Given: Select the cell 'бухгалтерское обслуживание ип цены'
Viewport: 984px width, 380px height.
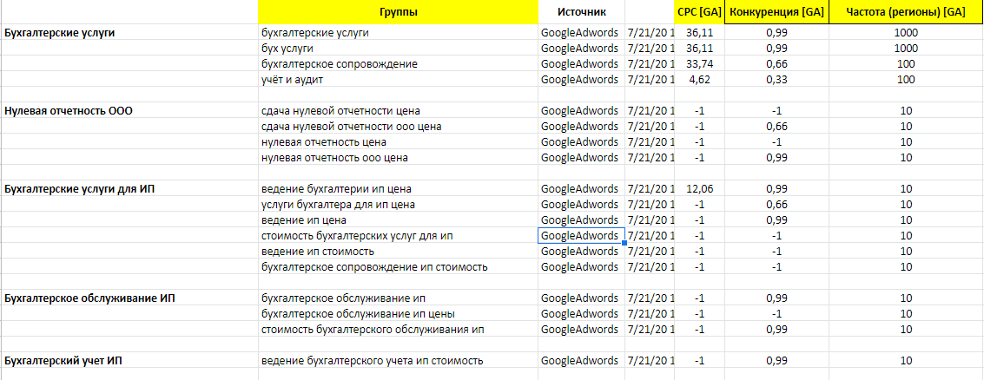Looking at the screenshot, I should click(x=398, y=313).
